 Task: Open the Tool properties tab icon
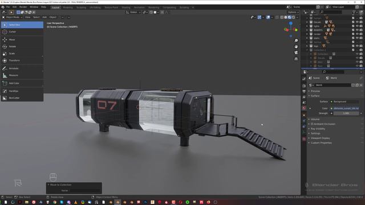304,79
